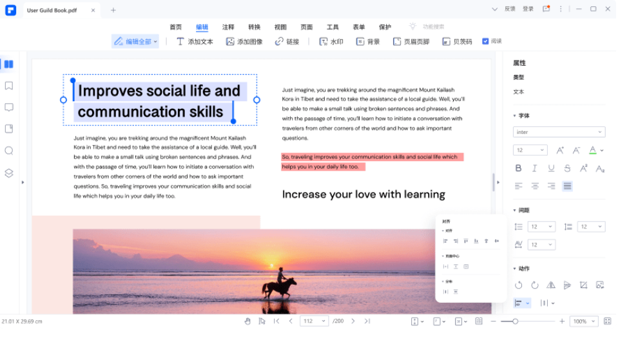
Task: Open the Distribute objects dropdown button
Action: coord(548,303)
